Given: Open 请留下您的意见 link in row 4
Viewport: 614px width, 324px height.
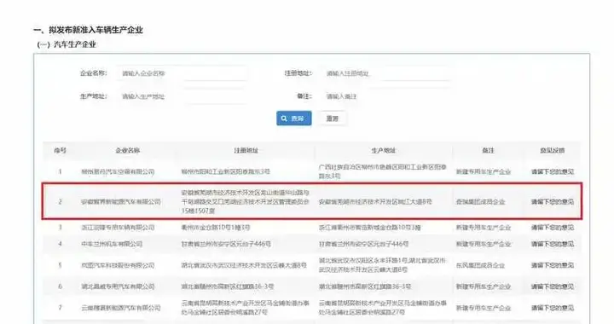Looking at the screenshot, I should point(553,244).
